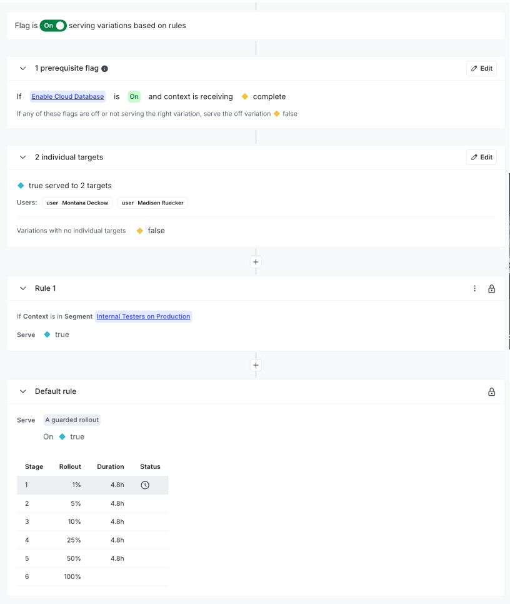The height and width of the screenshot is (604, 510).
Task: Select the stage 3 rollout row
Action: [x=92, y=521]
